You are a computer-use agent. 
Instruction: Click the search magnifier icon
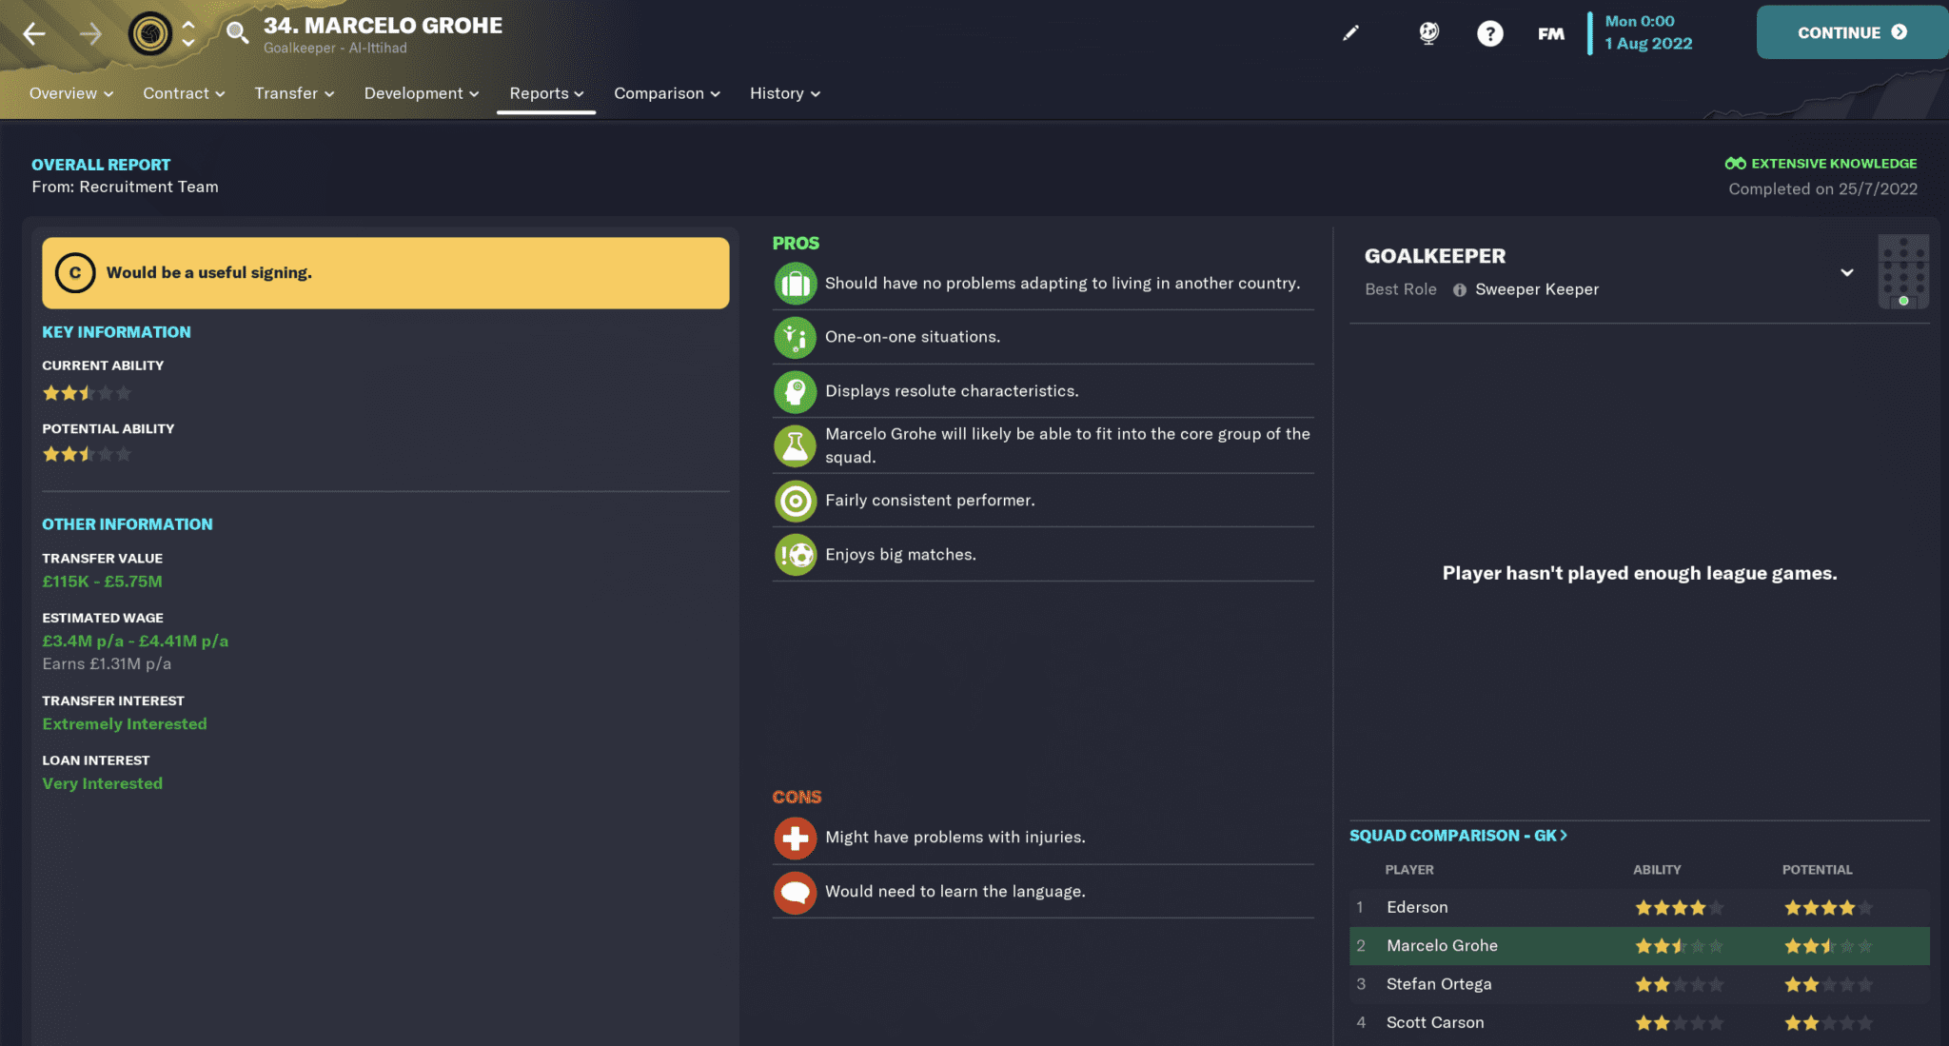tap(236, 31)
